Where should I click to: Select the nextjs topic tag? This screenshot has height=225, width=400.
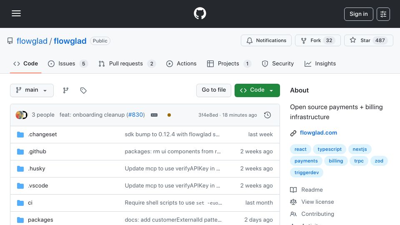[360, 149]
